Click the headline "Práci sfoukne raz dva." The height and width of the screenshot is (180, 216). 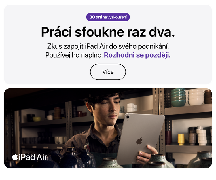[108, 32]
